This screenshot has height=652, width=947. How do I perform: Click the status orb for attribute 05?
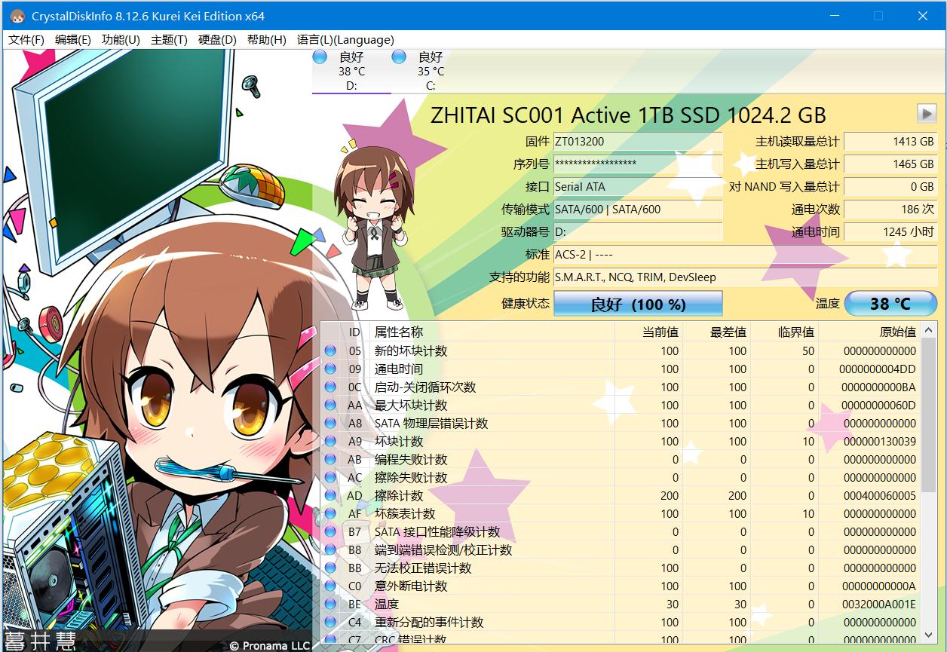[x=330, y=350]
